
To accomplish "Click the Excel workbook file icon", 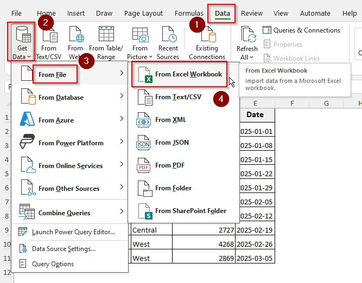I will [x=145, y=74].
